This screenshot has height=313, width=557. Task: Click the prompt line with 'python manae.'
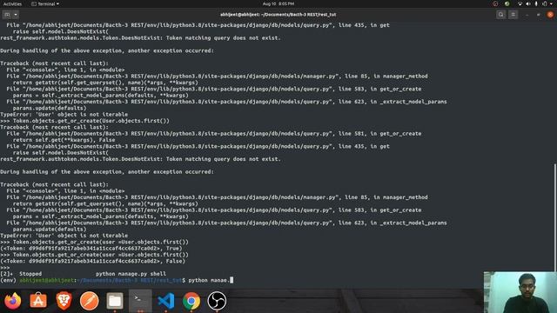tap(117, 280)
